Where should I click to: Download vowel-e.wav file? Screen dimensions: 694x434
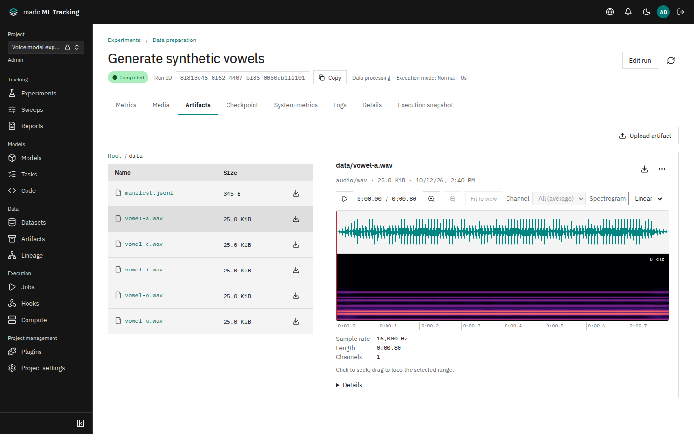(296, 244)
